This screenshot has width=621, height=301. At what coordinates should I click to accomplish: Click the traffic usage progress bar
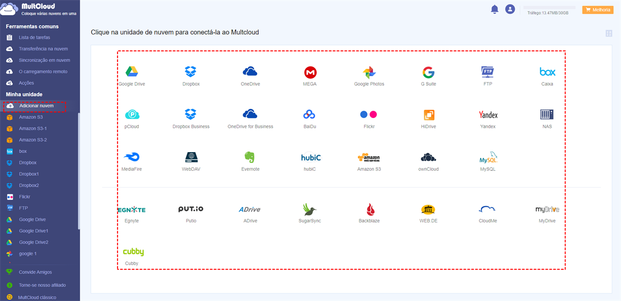pos(550,8)
